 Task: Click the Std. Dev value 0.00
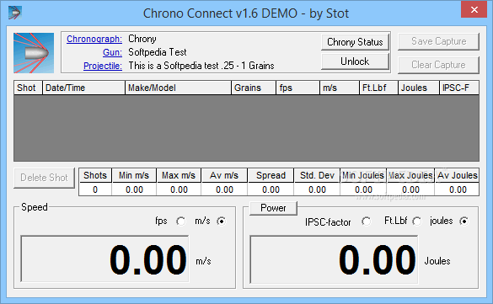(317, 189)
